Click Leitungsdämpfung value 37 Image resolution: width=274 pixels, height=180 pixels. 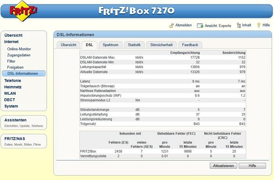point(197,114)
